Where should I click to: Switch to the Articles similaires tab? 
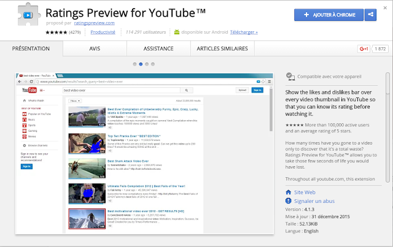tap(222, 48)
